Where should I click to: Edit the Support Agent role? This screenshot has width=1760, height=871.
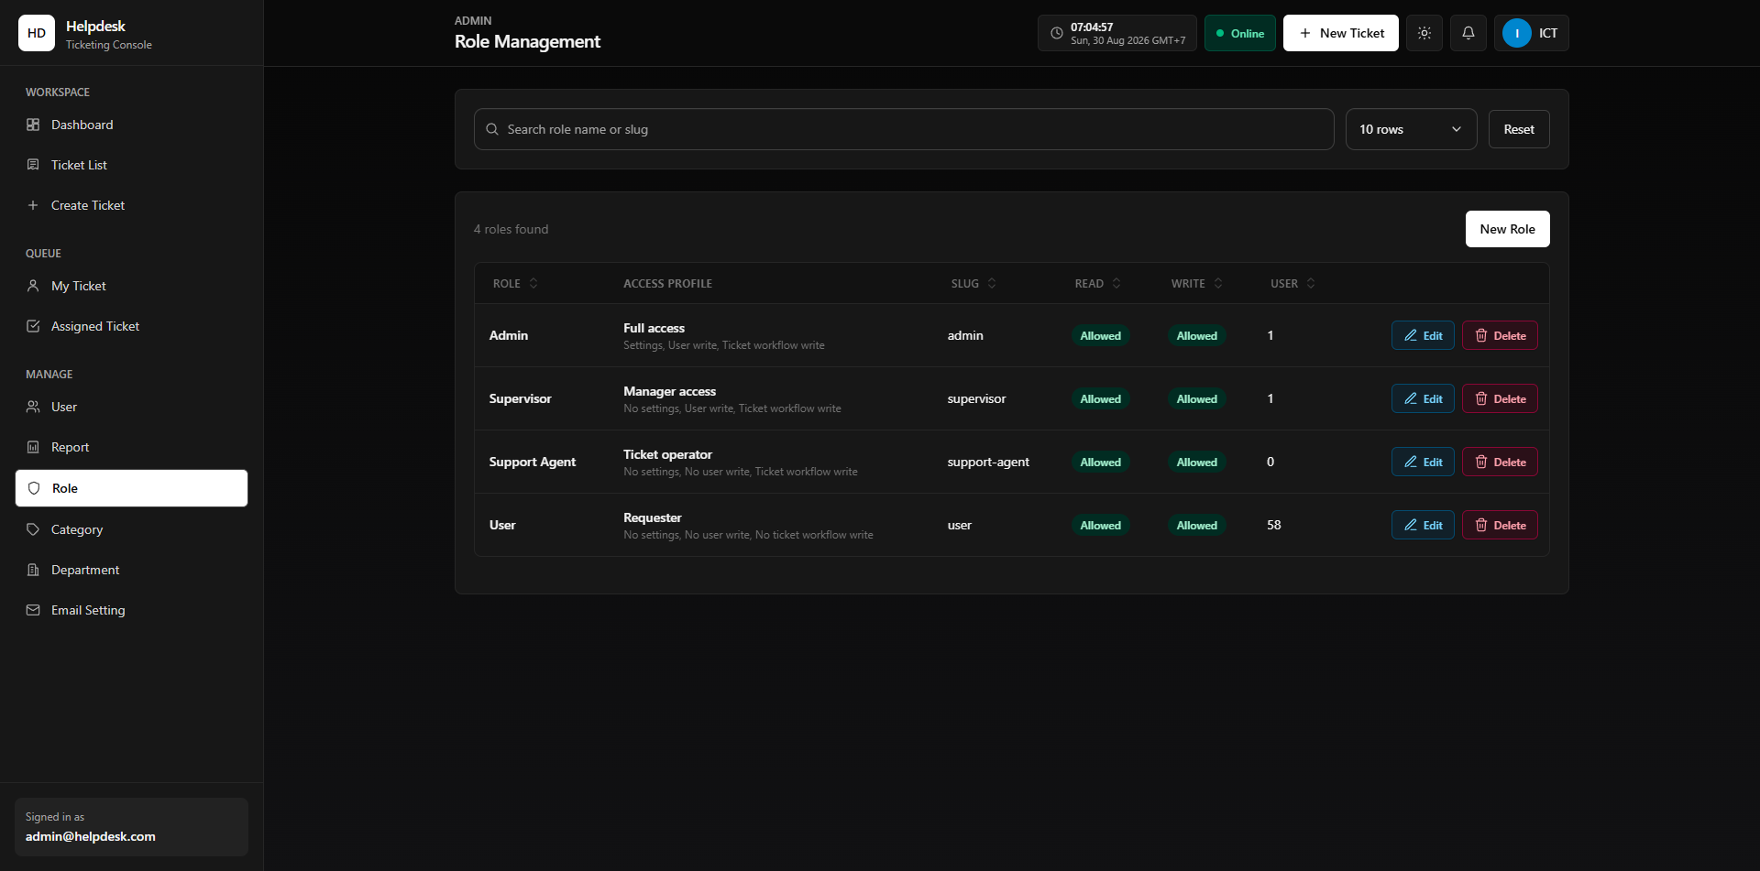[x=1423, y=462]
